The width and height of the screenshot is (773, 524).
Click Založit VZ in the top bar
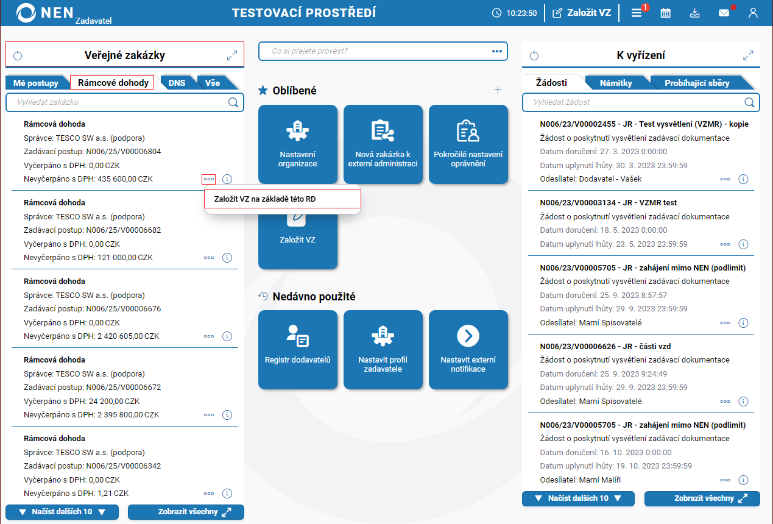pyautogui.click(x=581, y=13)
